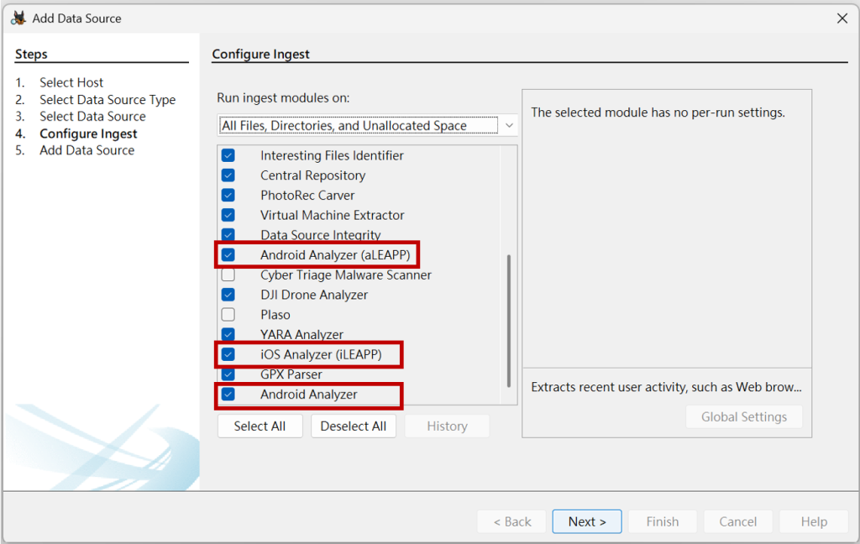860x544 pixels.
Task: Enable the Plaso module checkbox
Action: click(228, 315)
